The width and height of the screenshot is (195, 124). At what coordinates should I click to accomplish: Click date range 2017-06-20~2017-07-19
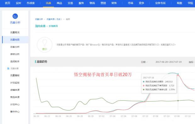(x=169, y=62)
